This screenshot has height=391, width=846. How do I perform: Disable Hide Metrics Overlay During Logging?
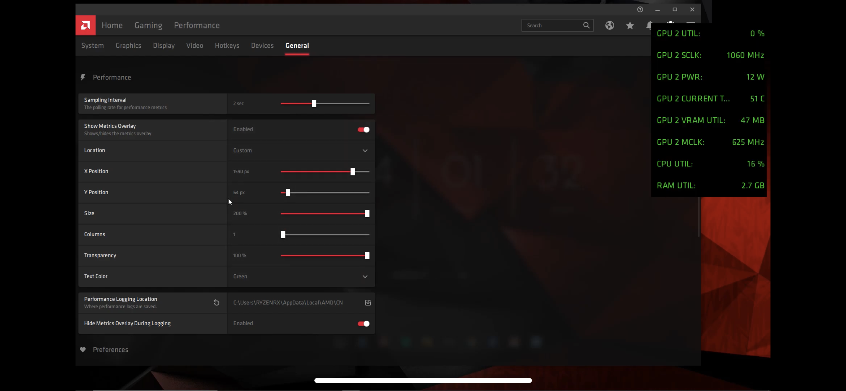click(364, 323)
